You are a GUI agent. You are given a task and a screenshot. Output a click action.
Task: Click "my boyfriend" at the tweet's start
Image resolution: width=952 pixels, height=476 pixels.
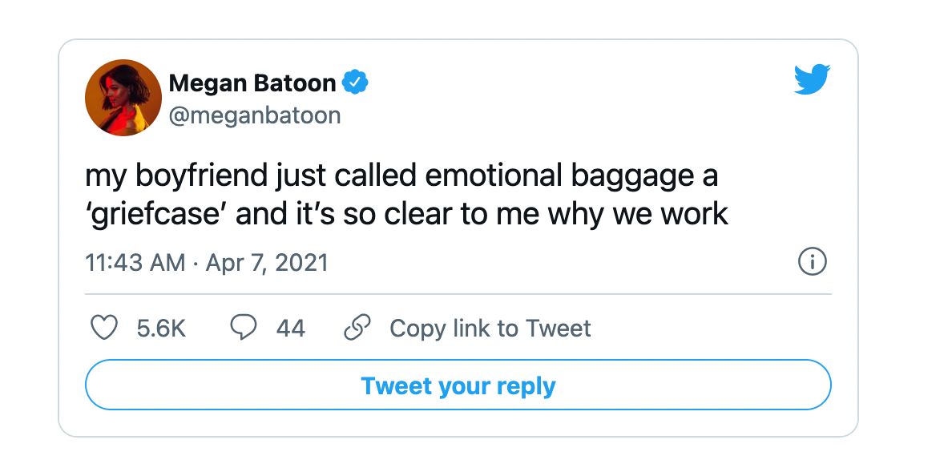pos(176,176)
